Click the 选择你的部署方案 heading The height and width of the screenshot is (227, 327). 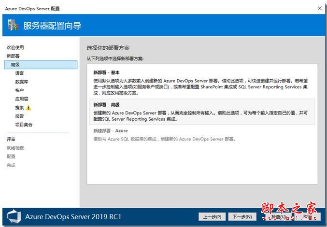(108, 48)
